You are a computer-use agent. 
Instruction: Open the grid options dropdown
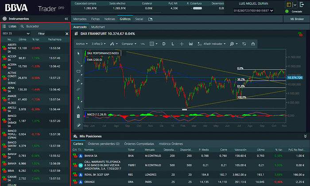(153, 44)
